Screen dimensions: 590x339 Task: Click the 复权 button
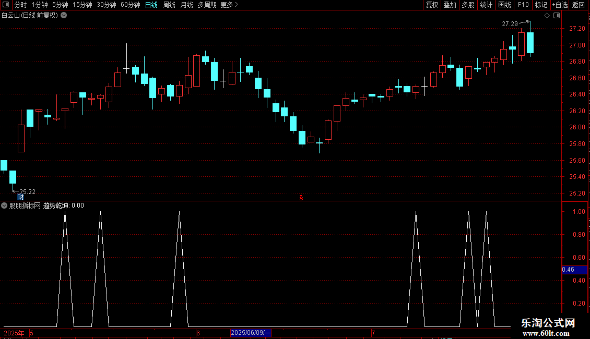tap(432, 5)
